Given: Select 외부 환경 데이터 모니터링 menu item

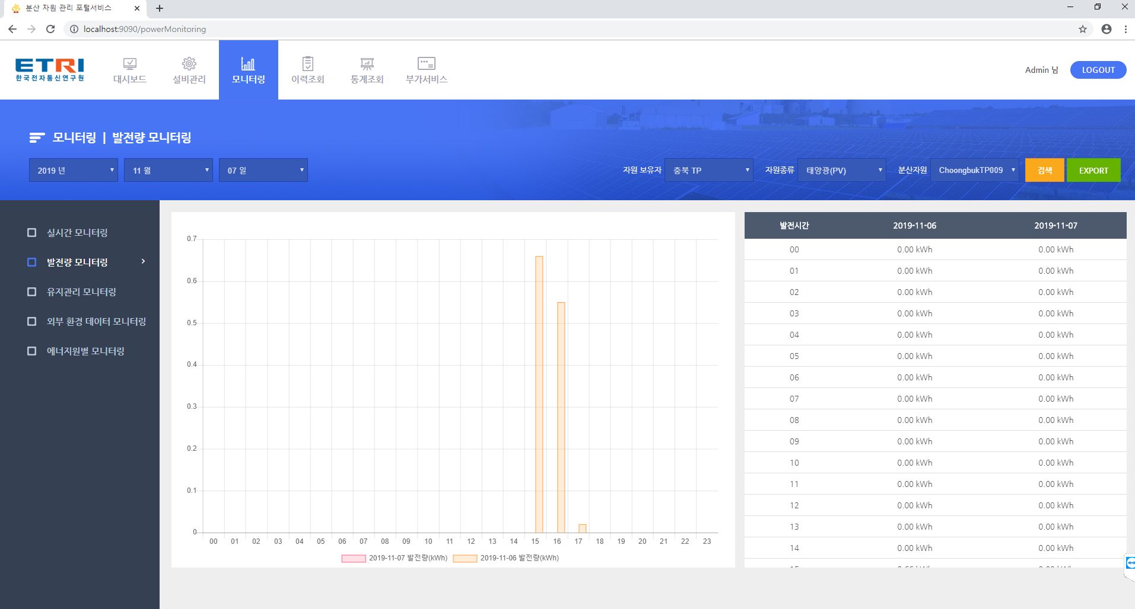Looking at the screenshot, I should 96,322.
